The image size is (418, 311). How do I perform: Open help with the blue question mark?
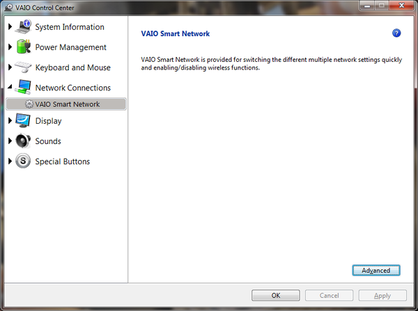396,33
